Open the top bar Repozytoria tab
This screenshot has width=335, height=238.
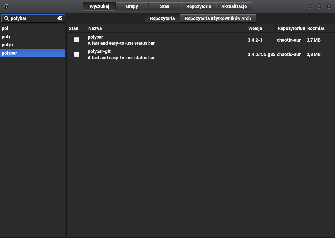coord(199,6)
